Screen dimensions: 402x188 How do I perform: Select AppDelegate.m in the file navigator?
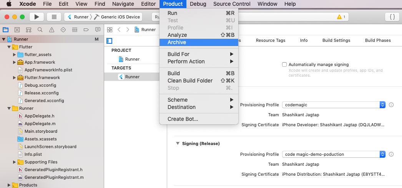pyautogui.click(x=40, y=124)
